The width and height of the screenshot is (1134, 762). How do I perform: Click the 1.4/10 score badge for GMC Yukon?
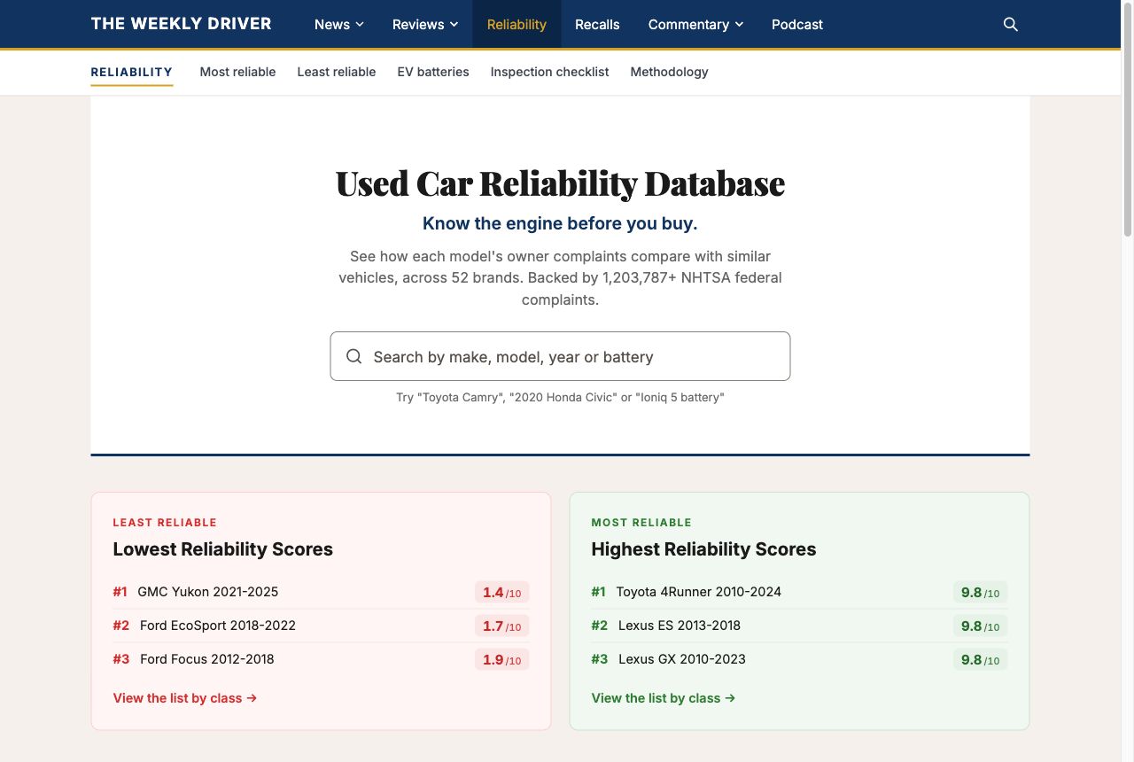pyautogui.click(x=502, y=592)
